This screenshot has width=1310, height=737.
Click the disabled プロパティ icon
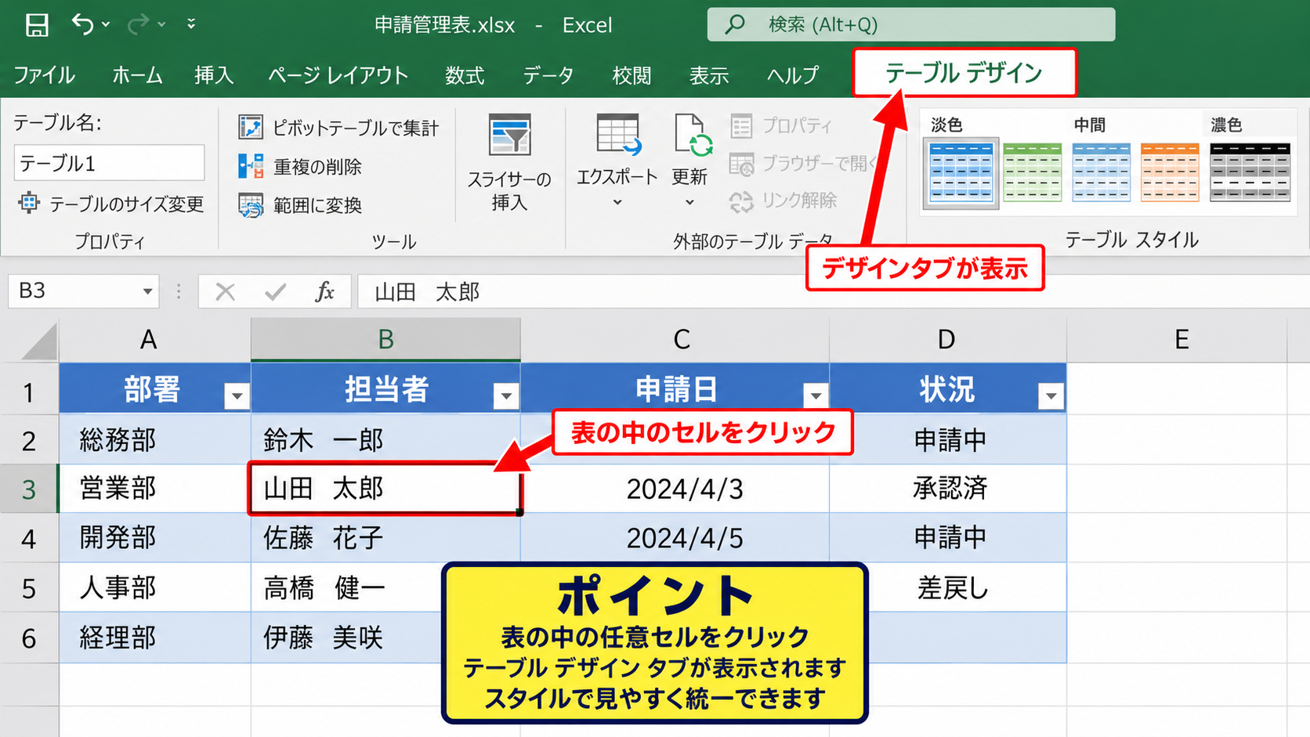point(741,125)
